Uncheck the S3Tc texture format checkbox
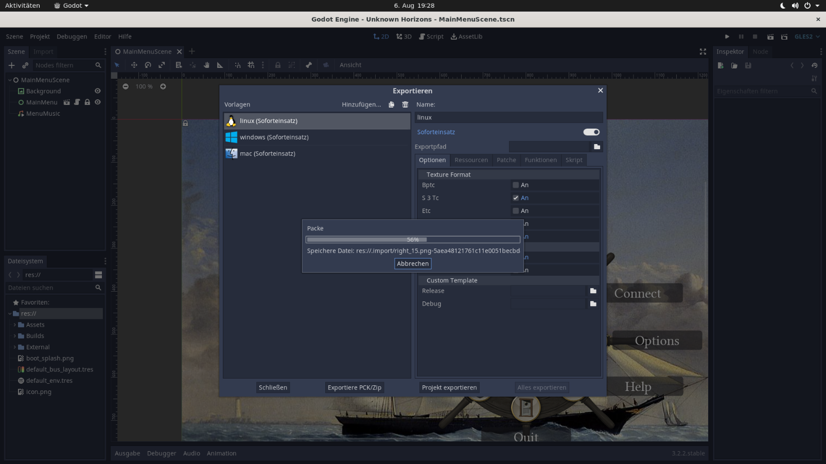The image size is (826, 464). pyautogui.click(x=516, y=198)
